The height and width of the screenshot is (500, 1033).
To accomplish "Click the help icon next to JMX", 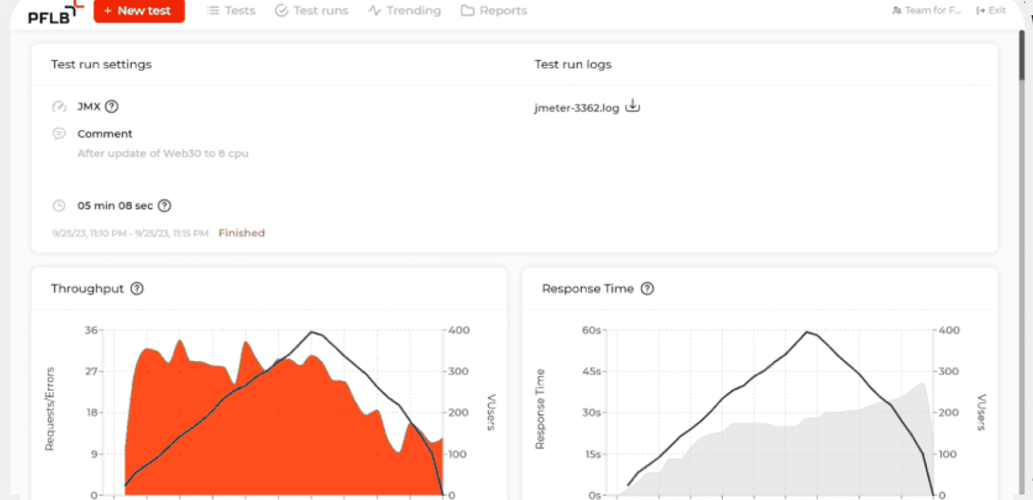I will (112, 106).
